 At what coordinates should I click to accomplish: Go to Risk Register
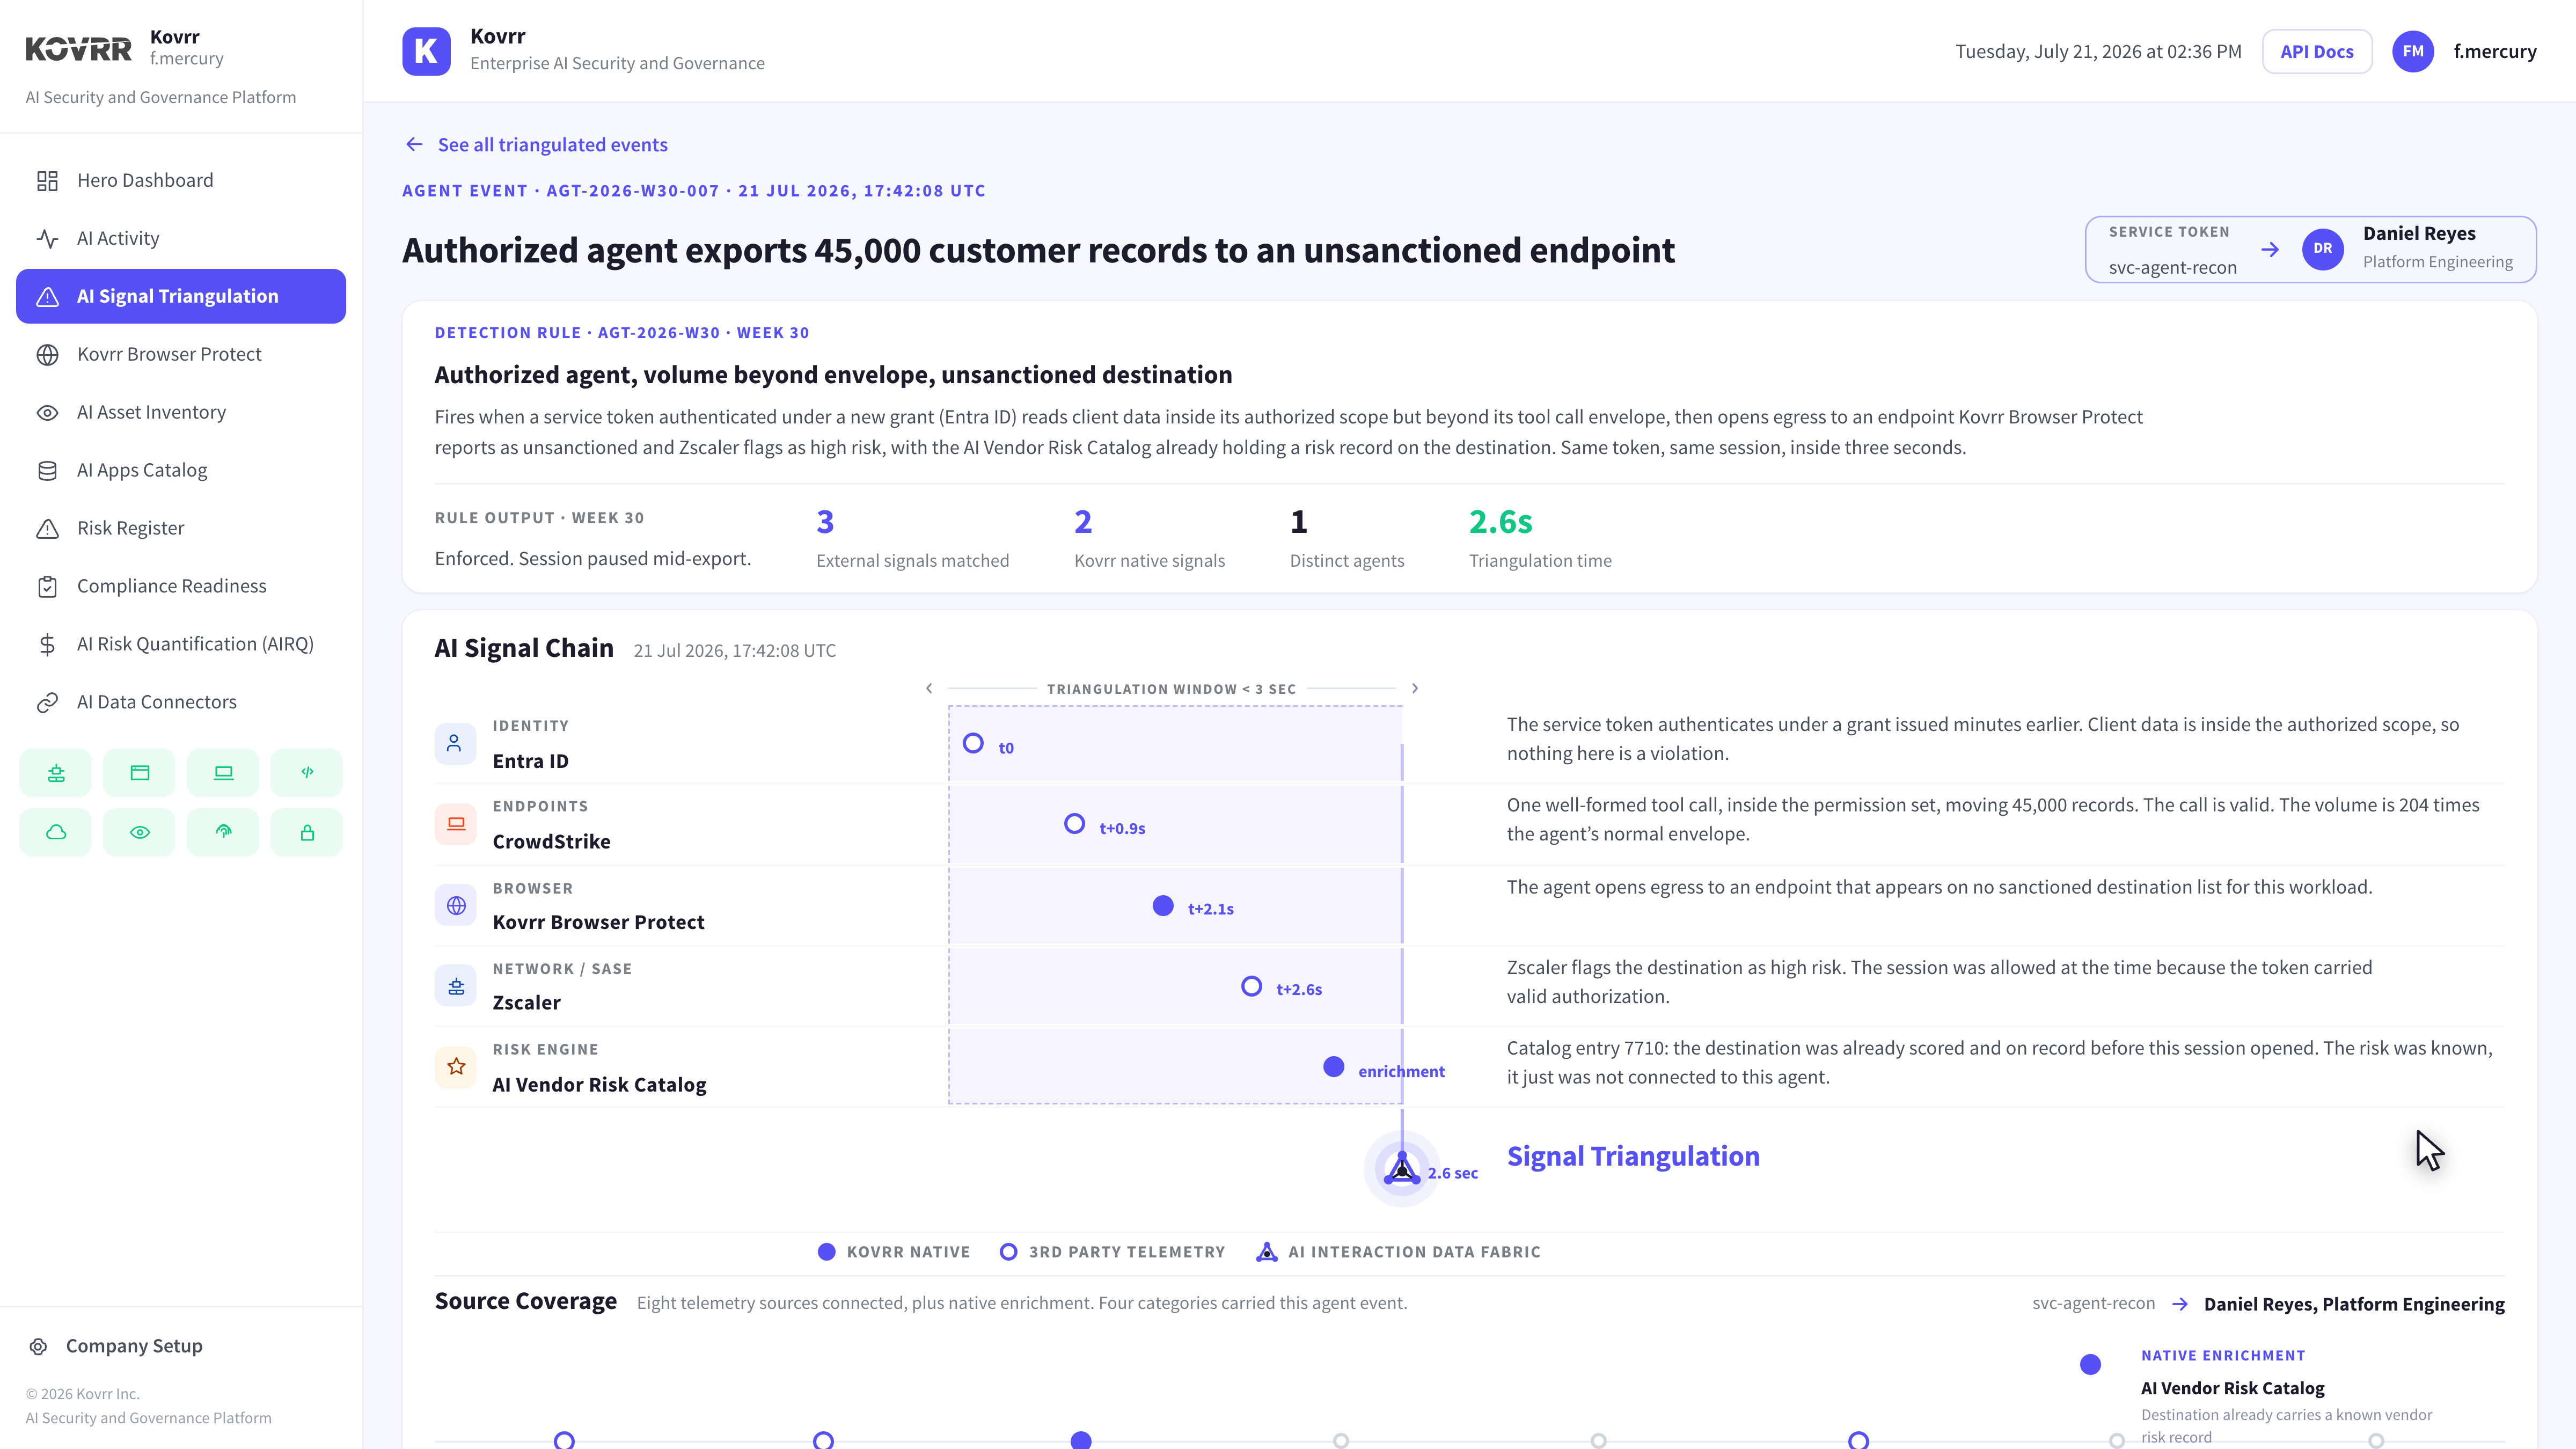(181, 528)
